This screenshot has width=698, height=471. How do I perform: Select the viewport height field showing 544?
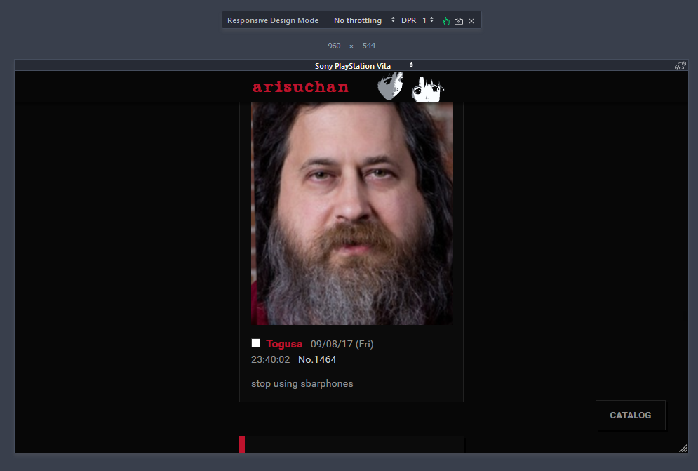tap(369, 46)
